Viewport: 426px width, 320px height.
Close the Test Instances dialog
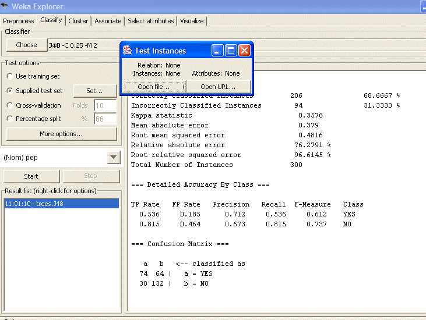(244, 51)
